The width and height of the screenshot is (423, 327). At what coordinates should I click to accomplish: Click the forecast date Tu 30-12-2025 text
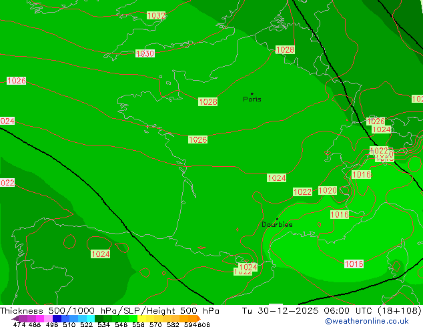point(282,311)
